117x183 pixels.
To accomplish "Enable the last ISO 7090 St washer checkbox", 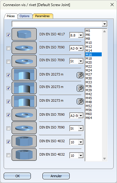I will click(8, 128).
